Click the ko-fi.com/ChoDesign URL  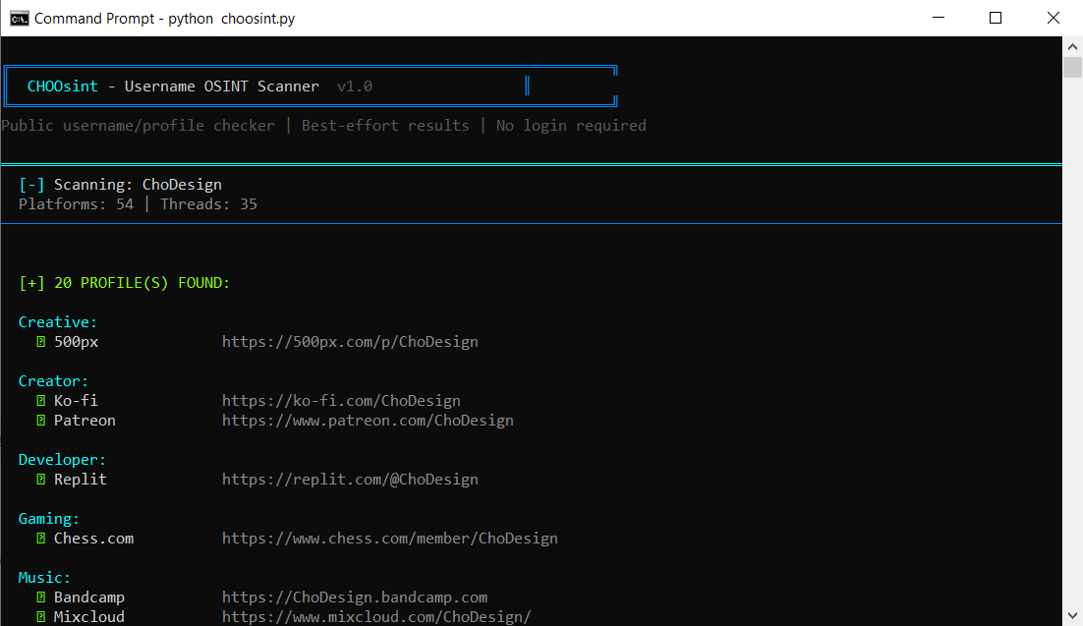(x=341, y=401)
